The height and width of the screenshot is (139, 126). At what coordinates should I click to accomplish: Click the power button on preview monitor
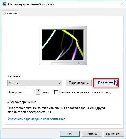pos(79,63)
